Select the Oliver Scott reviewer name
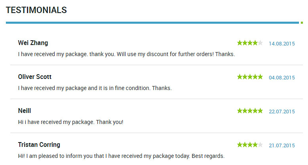This screenshot has height=165, width=308. (34, 77)
